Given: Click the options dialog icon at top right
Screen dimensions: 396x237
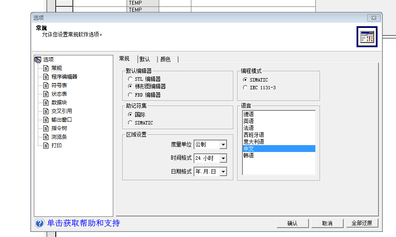Looking at the screenshot, I should pyautogui.click(x=367, y=36).
